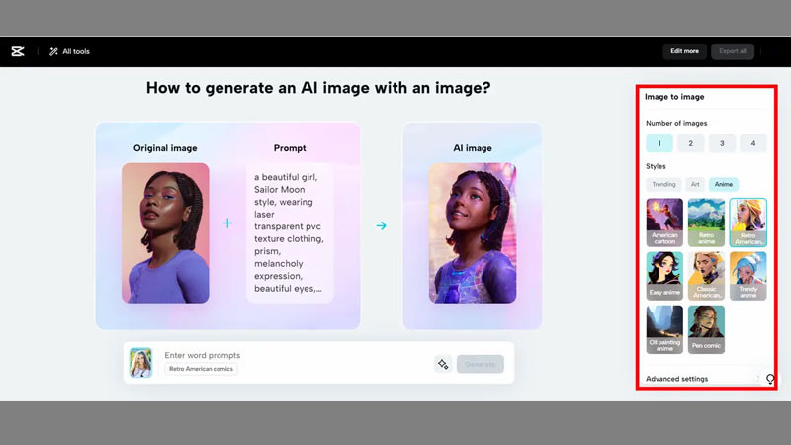Image resolution: width=791 pixels, height=445 pixels.
Task: Set number of images to 1
Action: coord(659,143)
